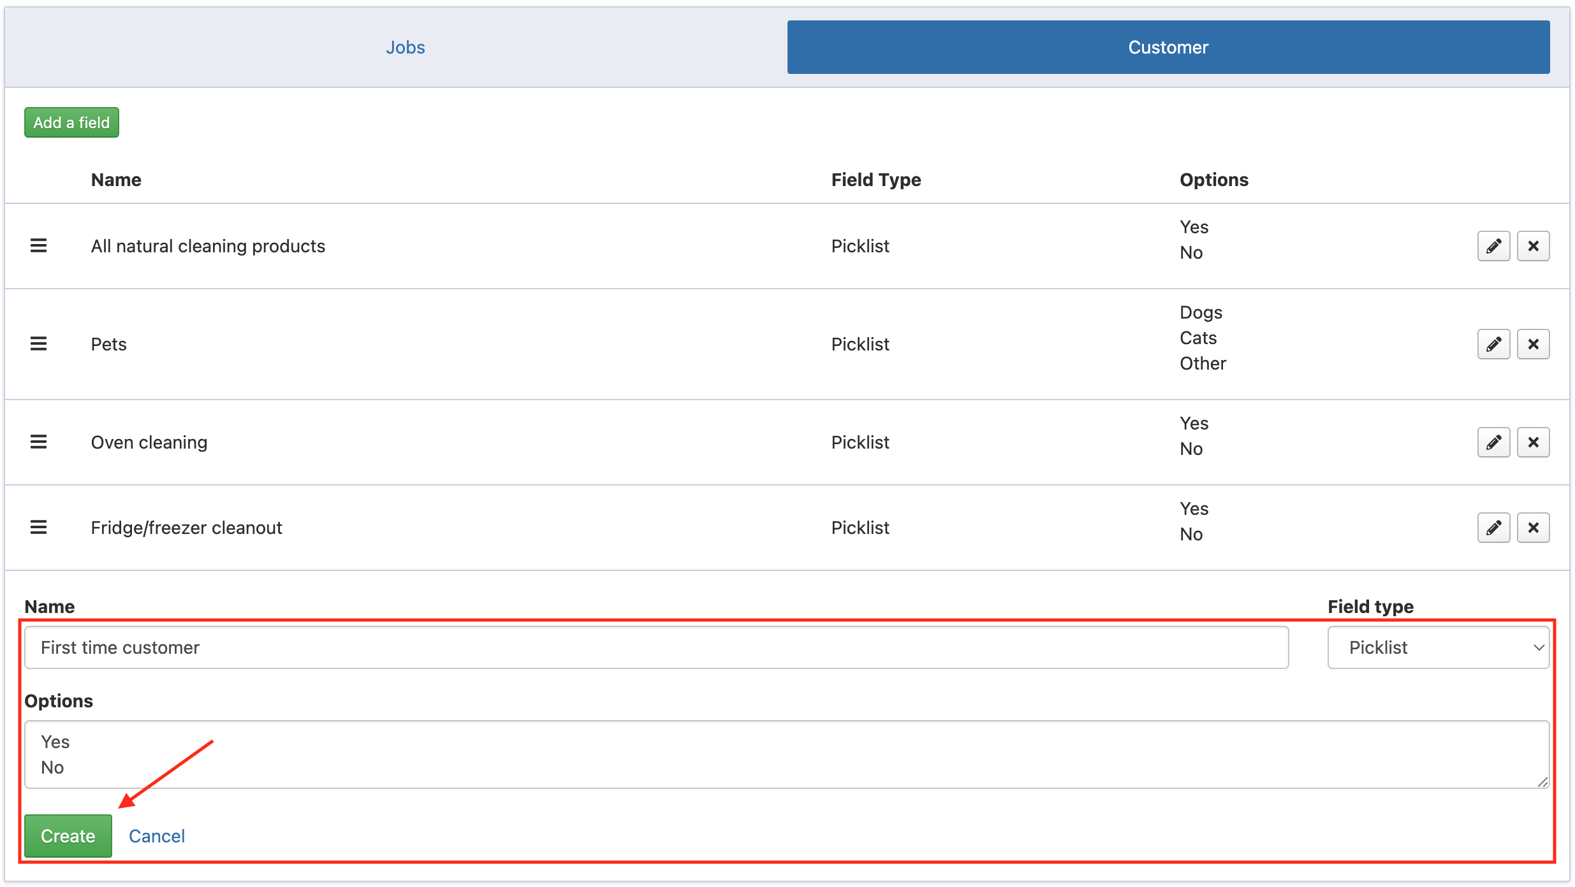Remove the Pets custom field
This screenshot has width=1575, height=887.
click(x=1532, y=344)
